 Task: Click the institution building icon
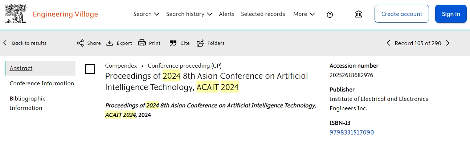359,14
